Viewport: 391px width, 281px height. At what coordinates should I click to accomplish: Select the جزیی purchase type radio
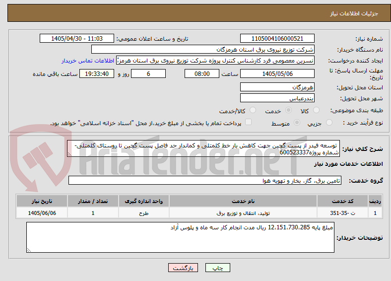pos(329,122)
